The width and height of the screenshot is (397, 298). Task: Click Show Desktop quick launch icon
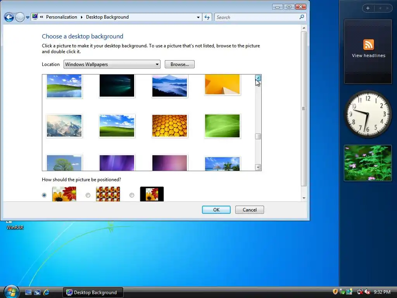click(x=28, y=293)
